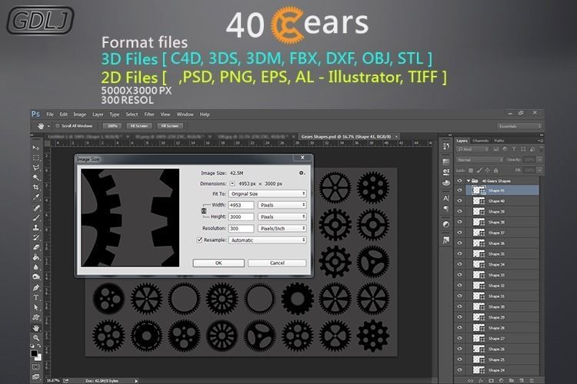Select the Magic Wand tool
Viewport: 577px width, 384px height.
point(36,177)
